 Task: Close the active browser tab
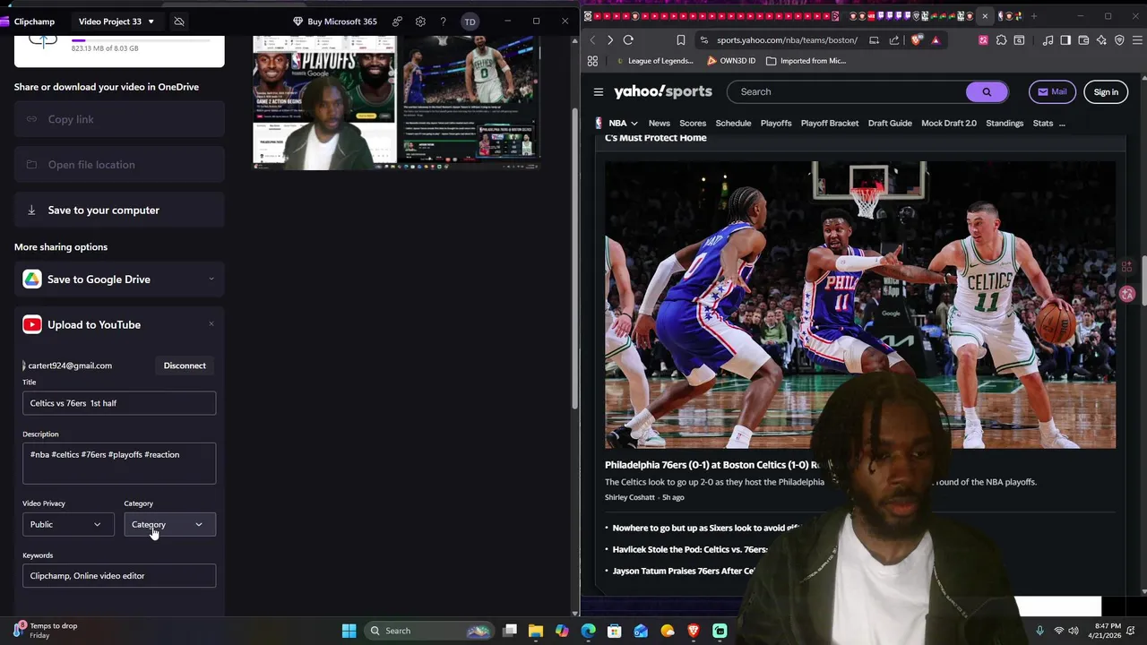pos(985,16)
